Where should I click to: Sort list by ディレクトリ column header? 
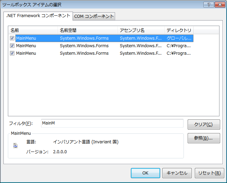(179, 30)
